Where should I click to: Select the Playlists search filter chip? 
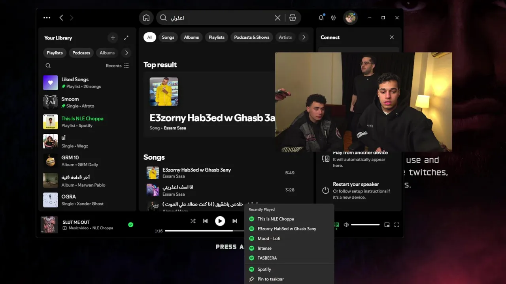(216, 37)
